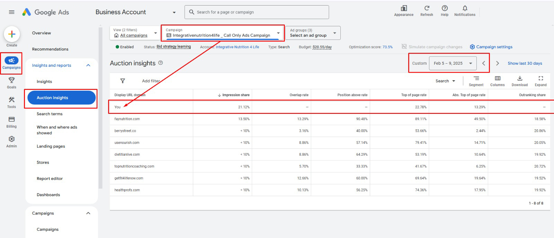Open the Campaign selector dropdown

223,33
